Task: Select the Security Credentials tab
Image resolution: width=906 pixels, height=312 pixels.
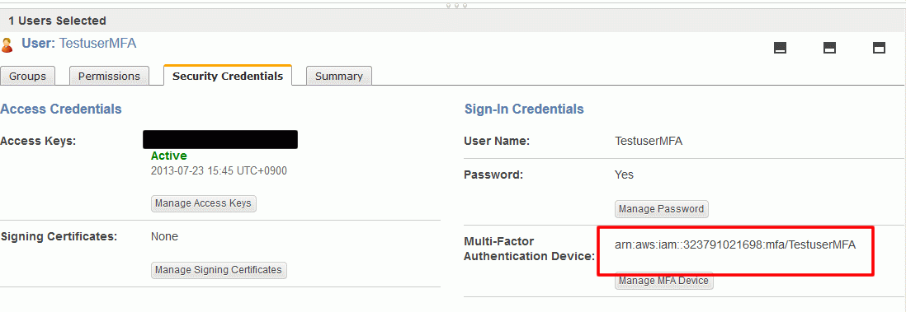Action: [x=228, y=76]
